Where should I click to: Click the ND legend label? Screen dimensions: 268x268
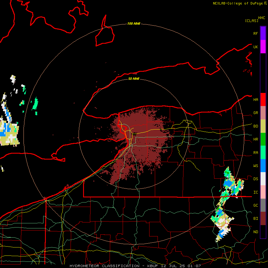click(x=255, y=232)
